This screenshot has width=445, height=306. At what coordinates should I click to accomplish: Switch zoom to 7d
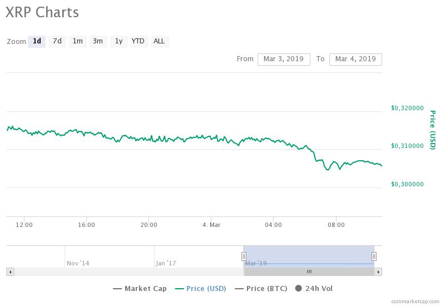tap(57, 41)
